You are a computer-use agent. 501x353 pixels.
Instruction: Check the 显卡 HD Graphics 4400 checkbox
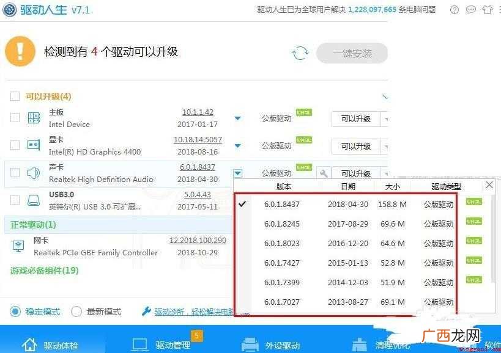[15, 145]
